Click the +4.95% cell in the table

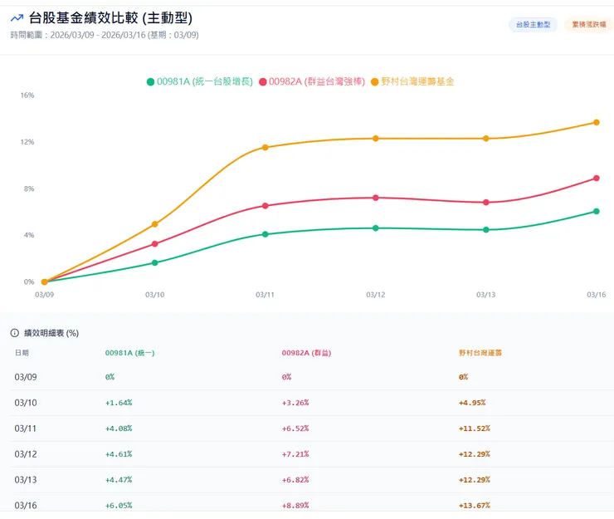[x=472, y=403]
